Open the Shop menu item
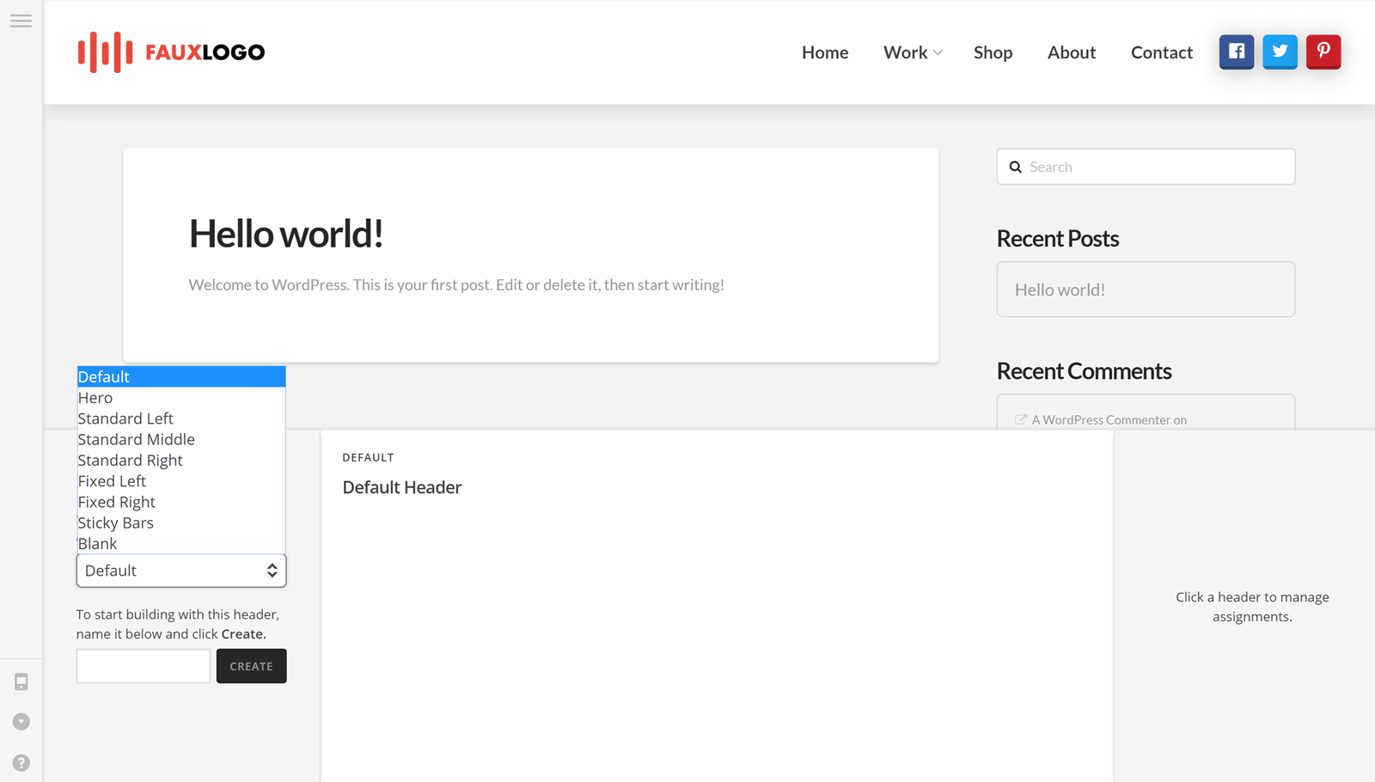Screen dimensions: 1375x782 coord(993,52)
